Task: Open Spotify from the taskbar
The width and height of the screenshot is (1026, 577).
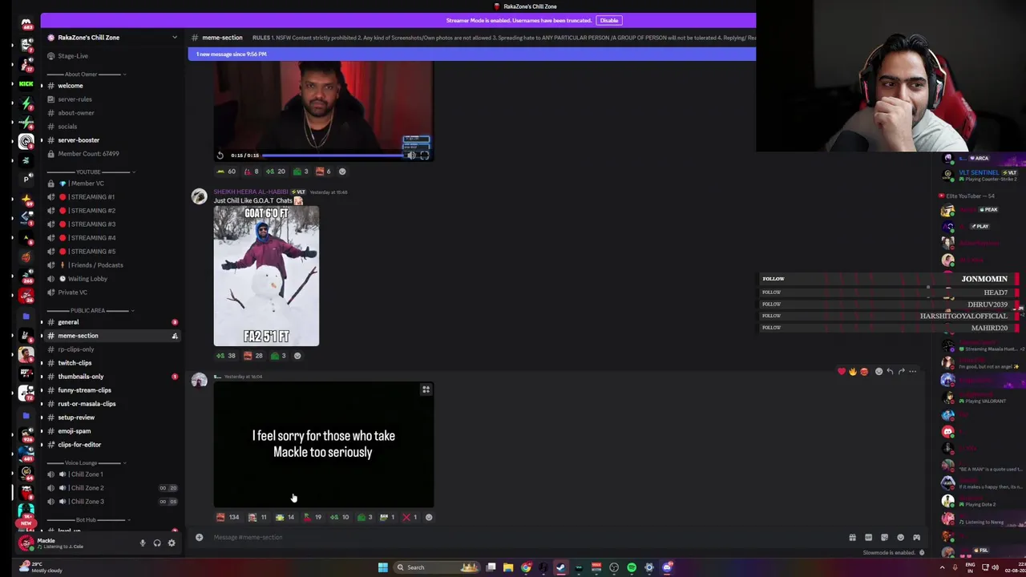Action: [x=632, y=567]
